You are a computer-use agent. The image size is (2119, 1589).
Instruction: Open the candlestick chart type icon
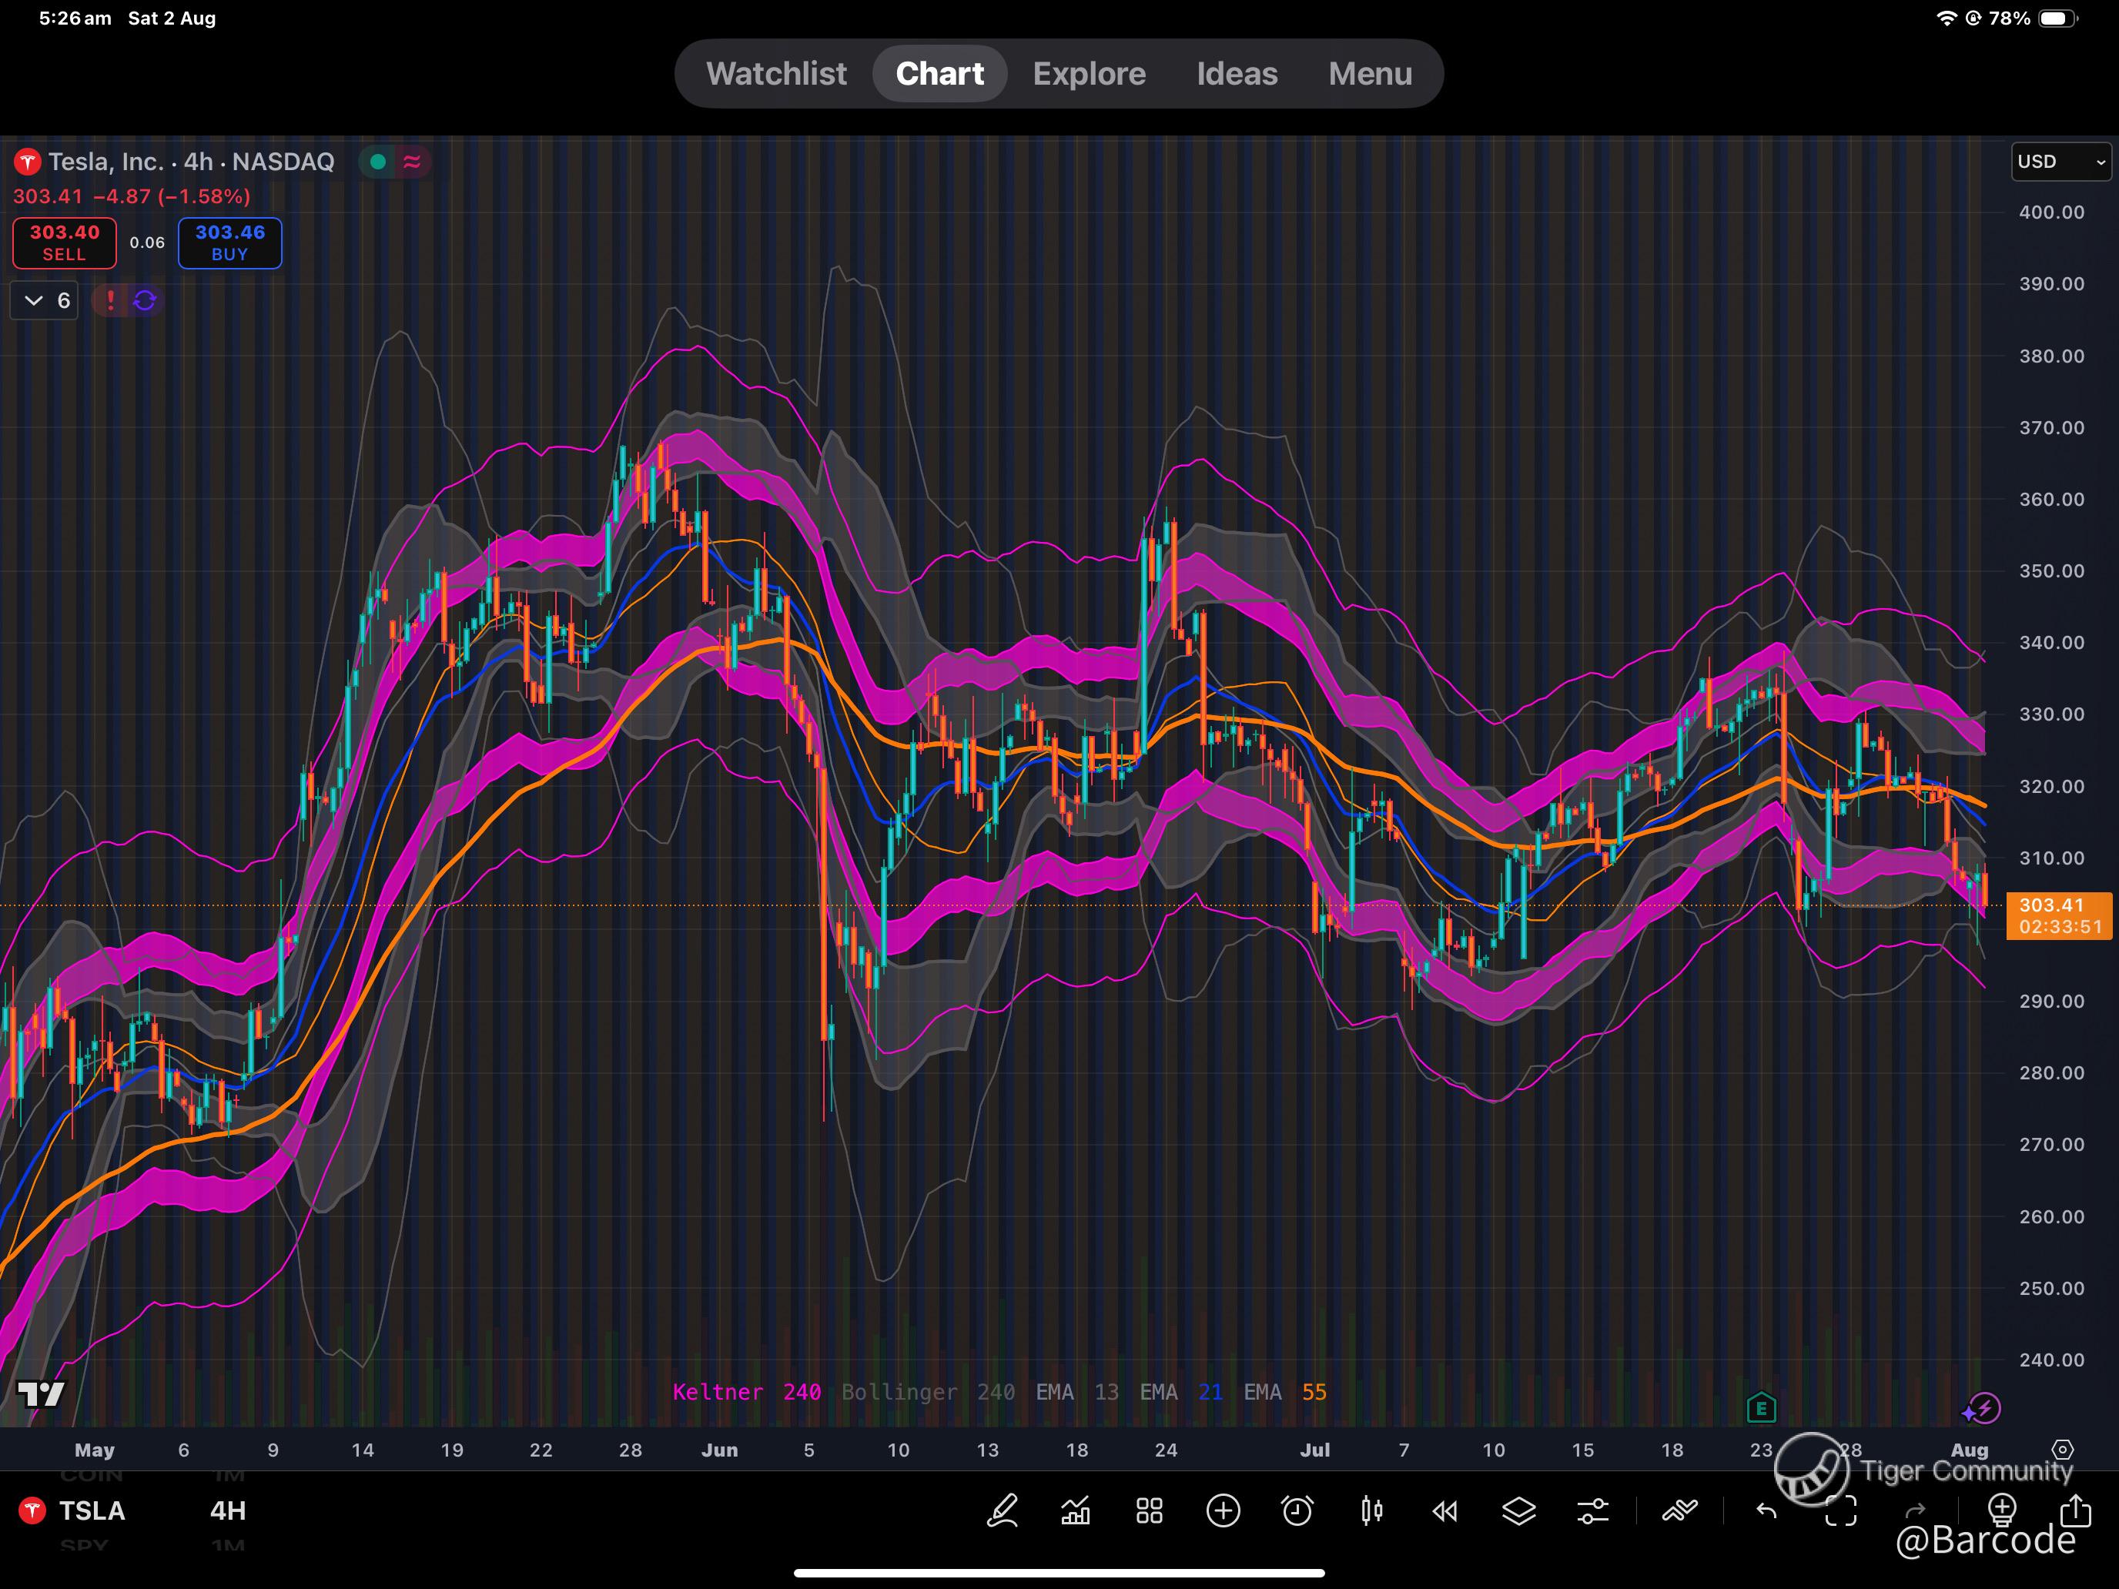(1371, 1511)
